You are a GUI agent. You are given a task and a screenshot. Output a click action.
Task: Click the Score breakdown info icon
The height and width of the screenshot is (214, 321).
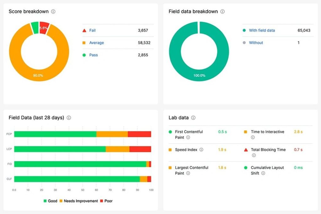tap(53, 12)
